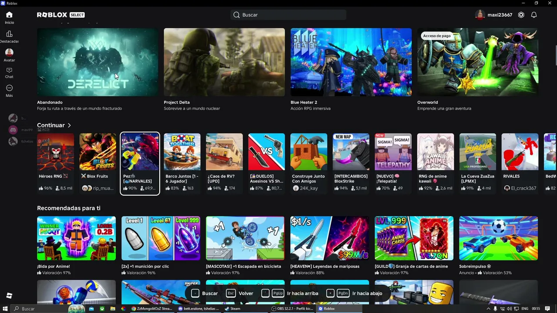Open the Xbox app taskbar icon

pyautogui.click(x=102, y=309)
